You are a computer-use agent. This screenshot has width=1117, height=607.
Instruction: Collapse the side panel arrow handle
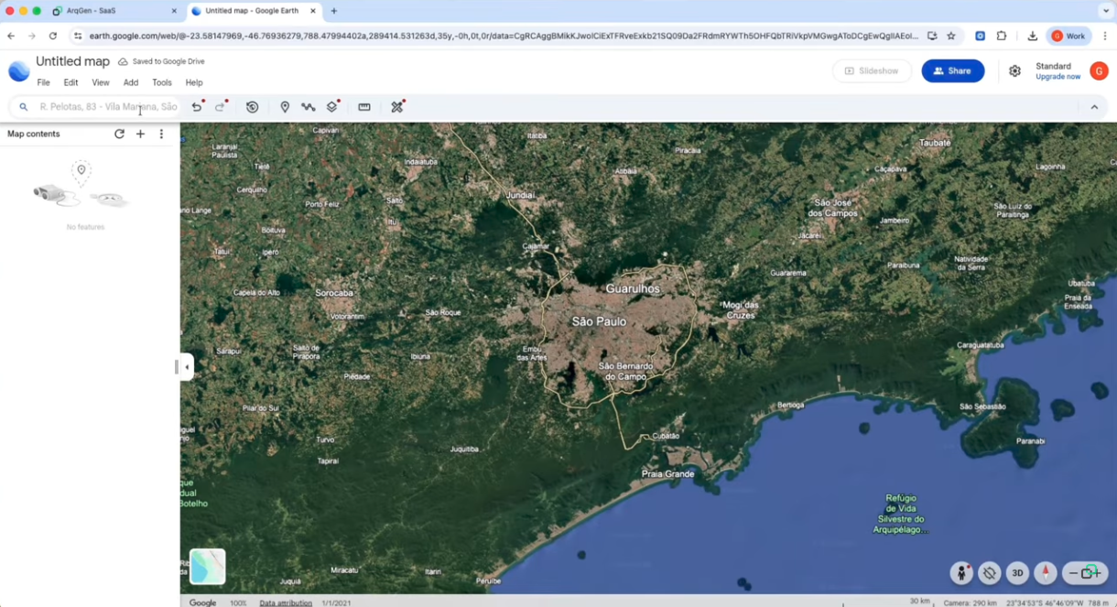point(187,367)
